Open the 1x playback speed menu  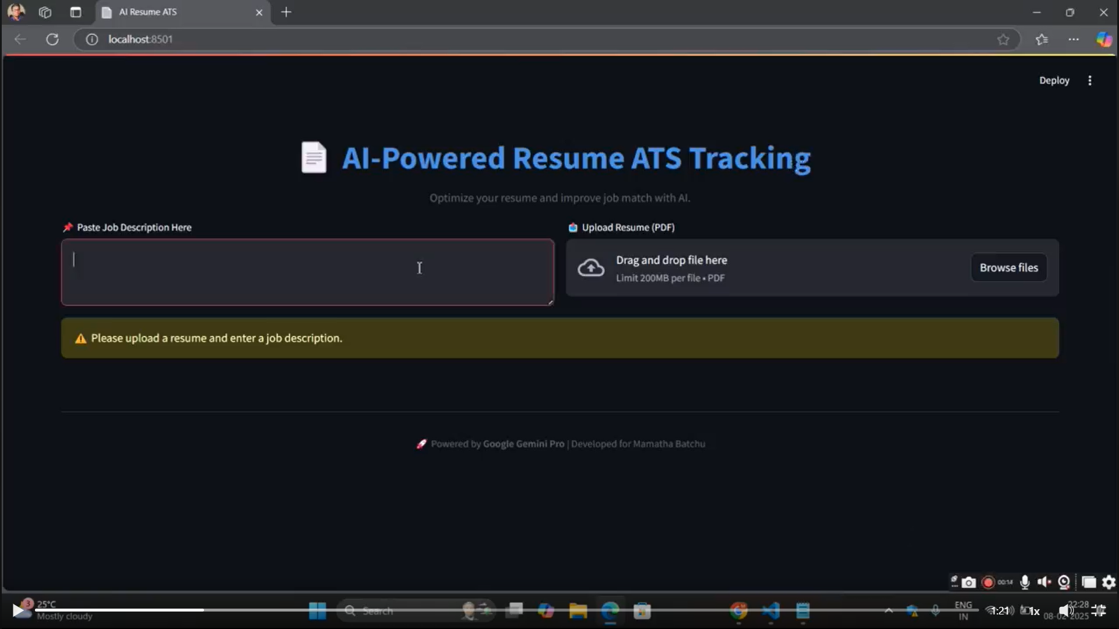(x=1034, y=611)
